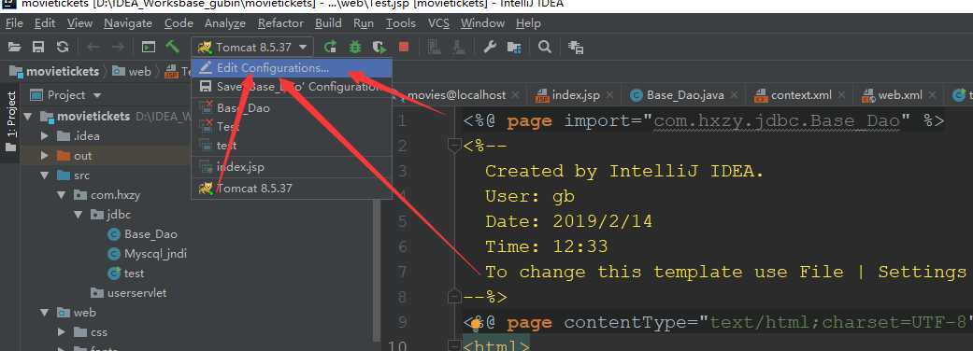Open Project Structure icon
973x351 pixels.
point(514,47)
